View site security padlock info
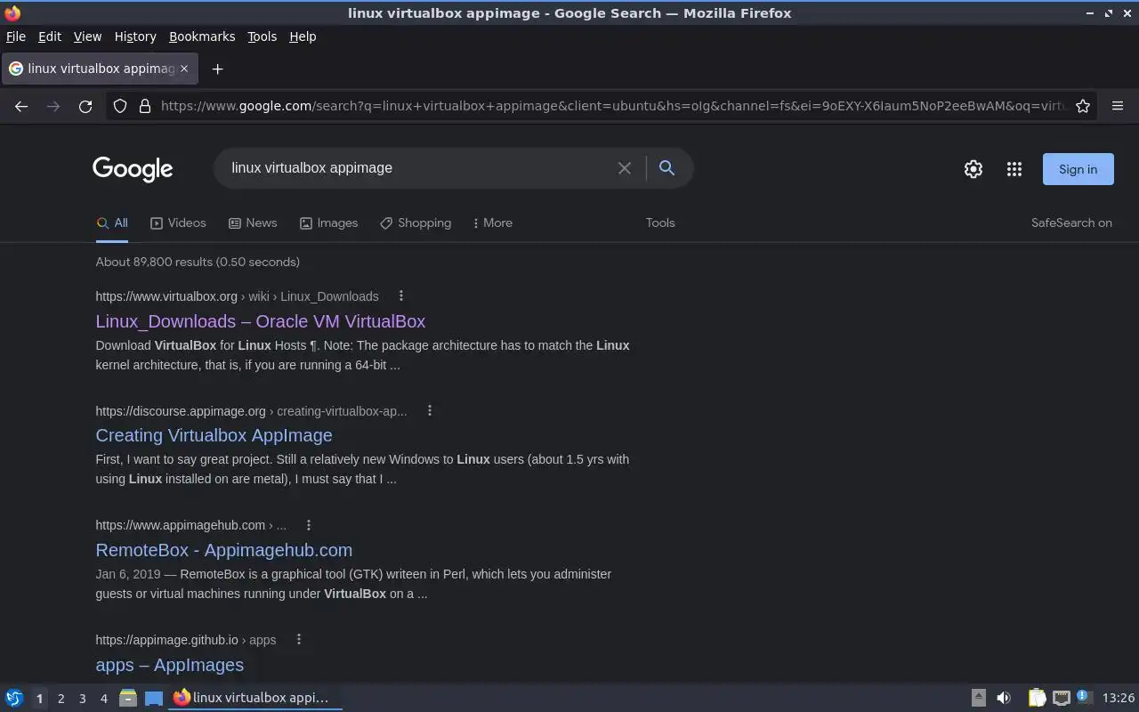1139x712 pixels. (x=145, y=106)
